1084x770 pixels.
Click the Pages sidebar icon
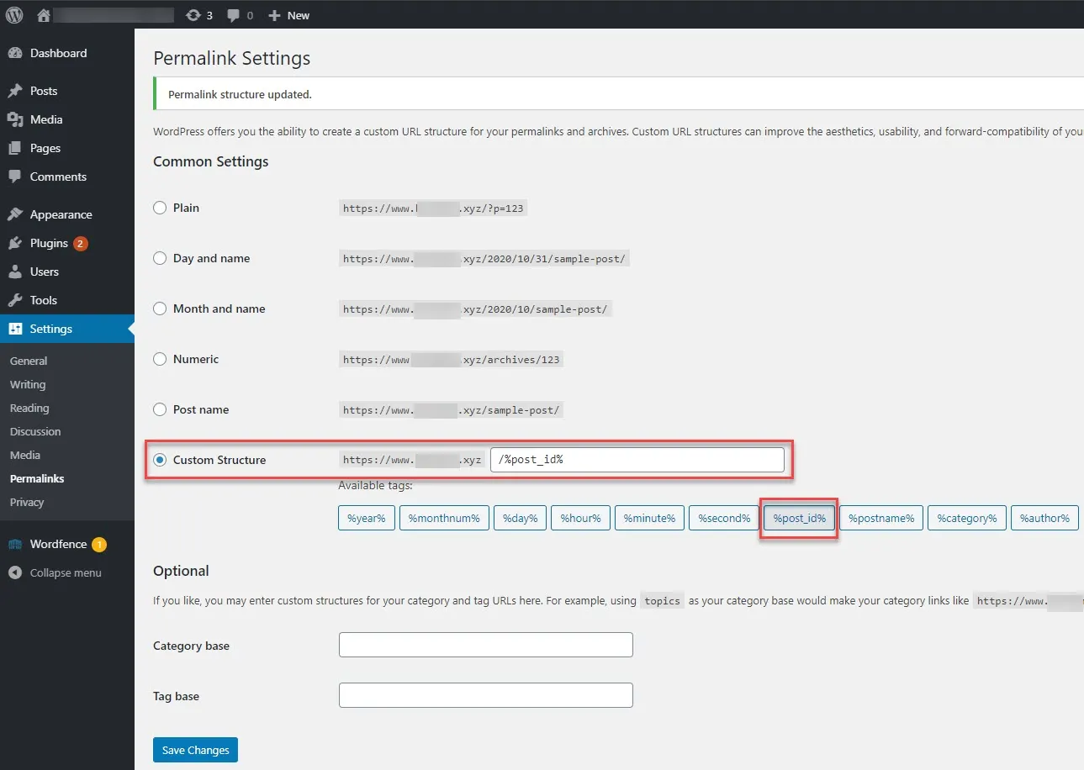[15, 148]
